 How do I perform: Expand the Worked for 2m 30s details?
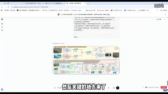(x=59, y=43)
